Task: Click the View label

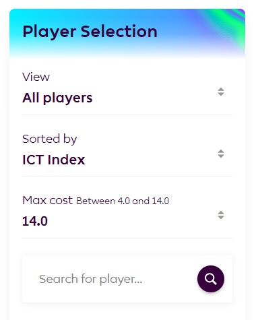Action: [x=36, y=77]
